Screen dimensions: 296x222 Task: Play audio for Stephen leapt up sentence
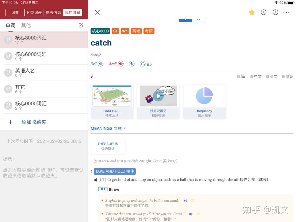[x=185, y=200]
